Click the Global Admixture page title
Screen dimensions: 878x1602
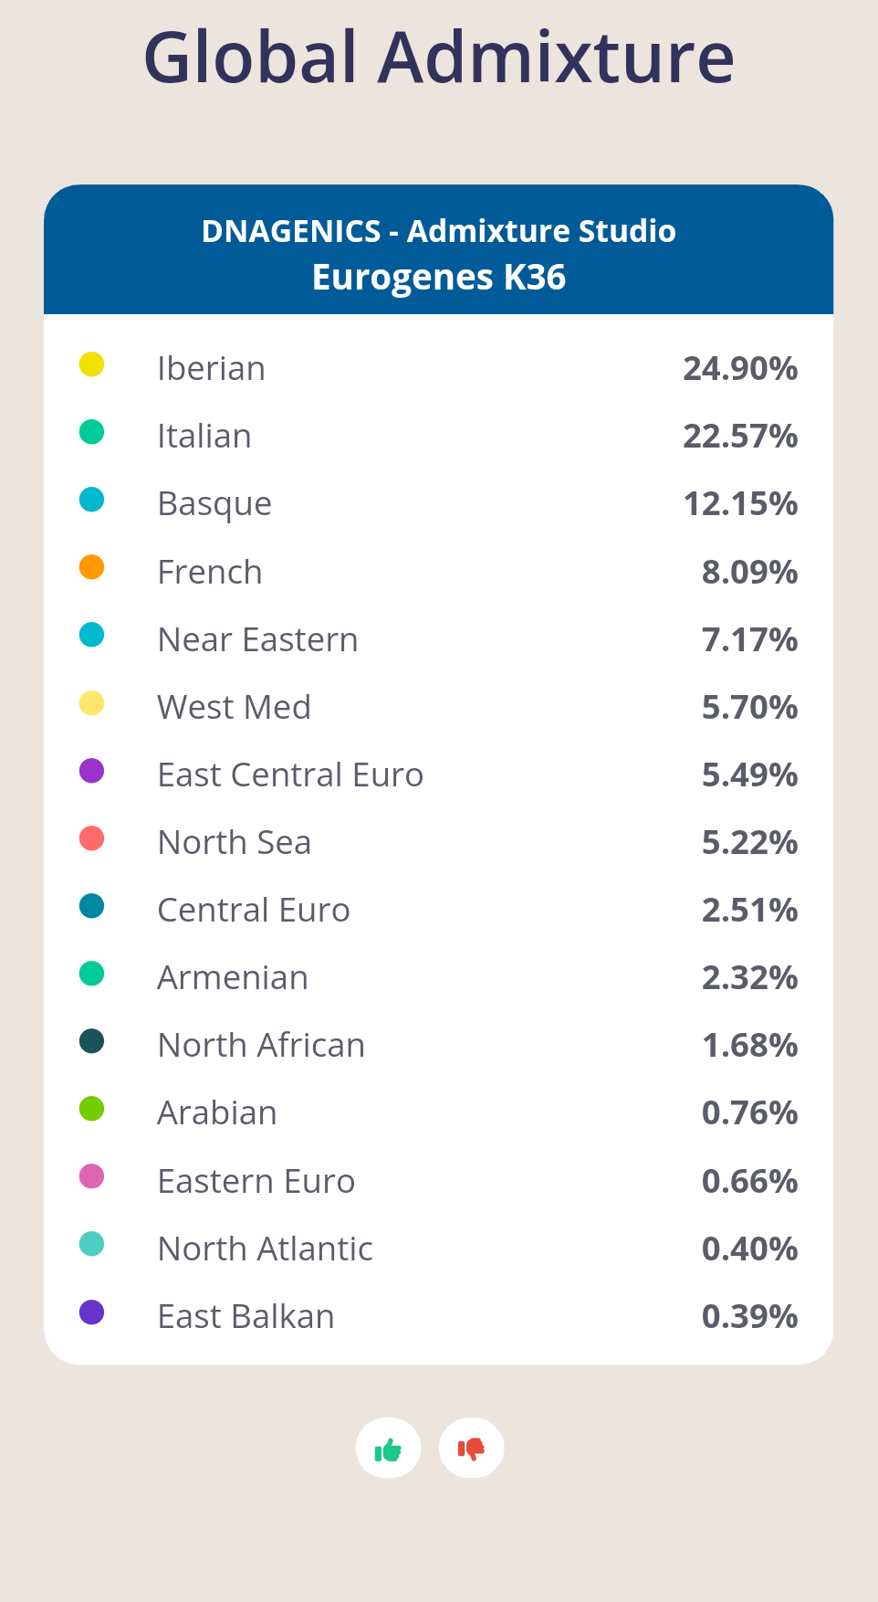click(439, 57)
